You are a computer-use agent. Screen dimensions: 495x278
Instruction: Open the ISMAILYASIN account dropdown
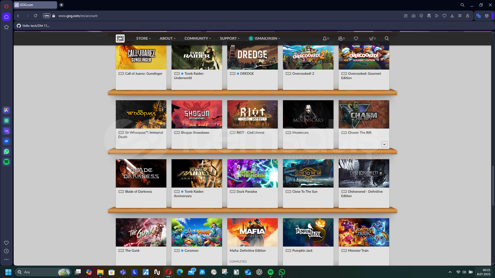point(264,38)
